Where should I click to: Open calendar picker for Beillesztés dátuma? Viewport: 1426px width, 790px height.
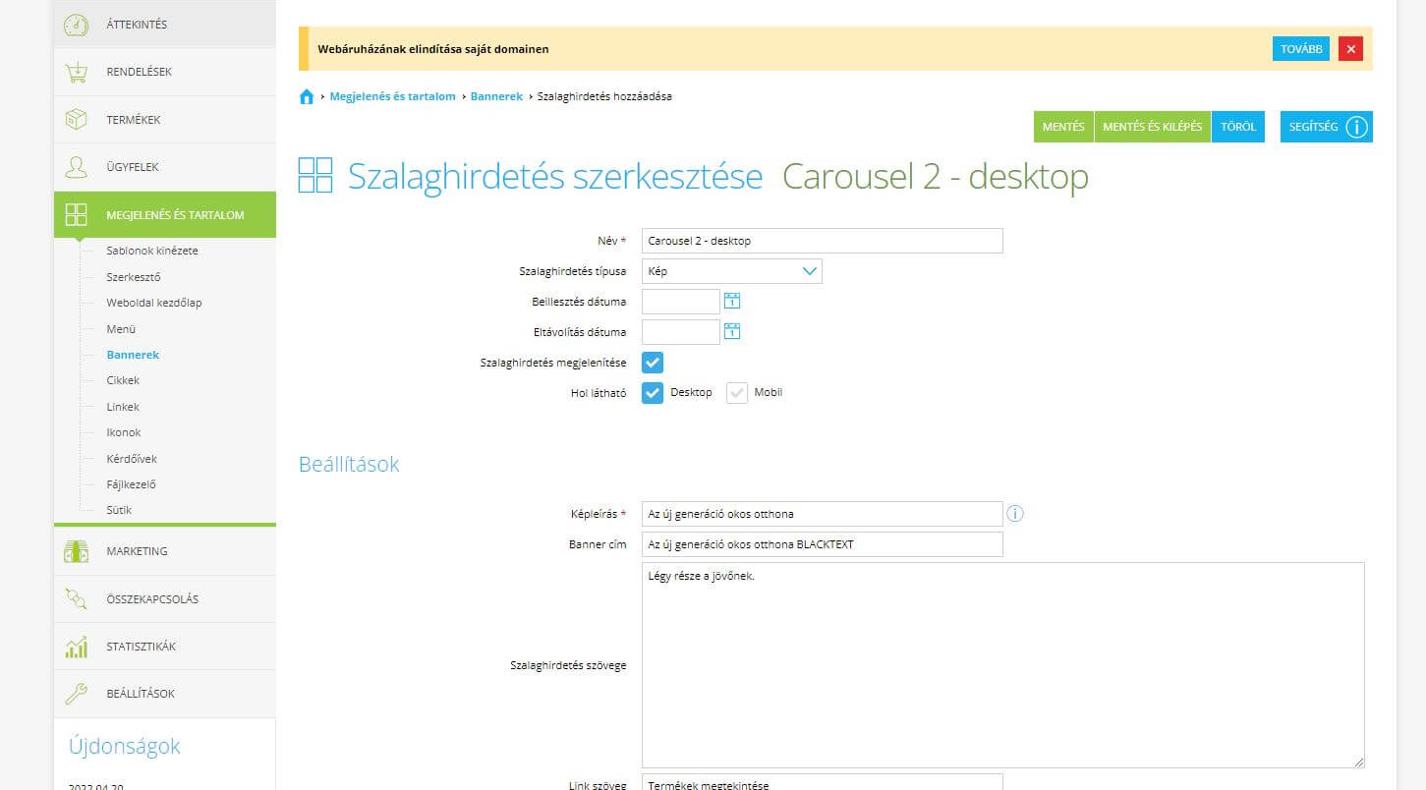coord(732,301)
